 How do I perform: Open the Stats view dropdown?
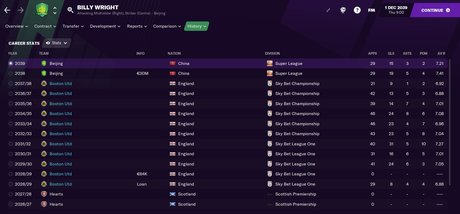tap(57, 43)
